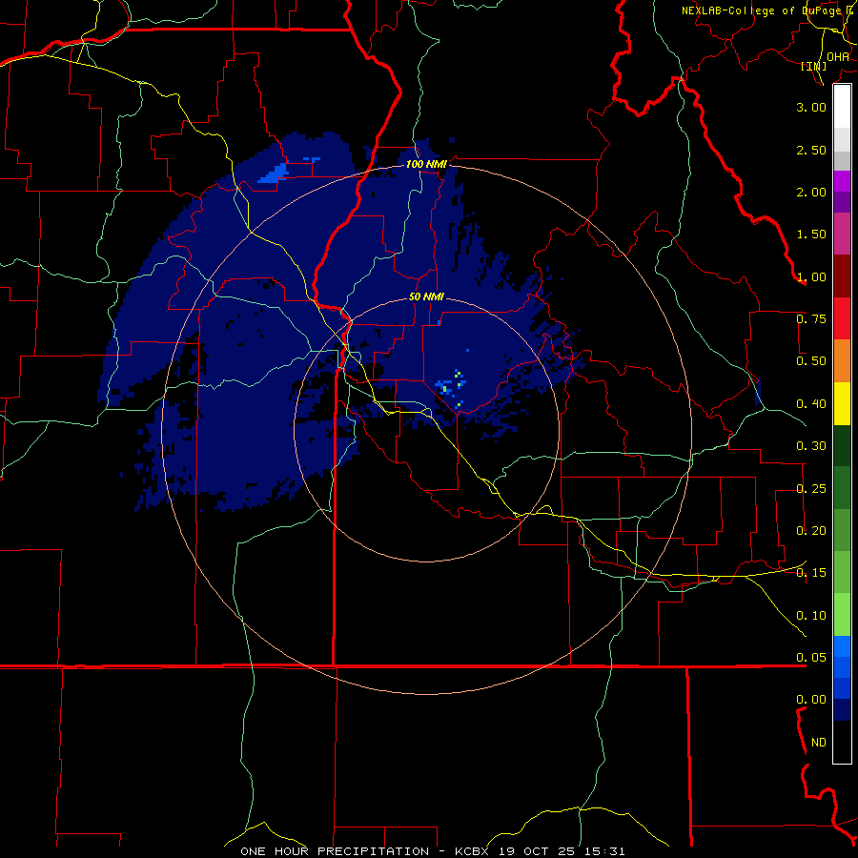Select the black ND legend swatch

(842, 742)
